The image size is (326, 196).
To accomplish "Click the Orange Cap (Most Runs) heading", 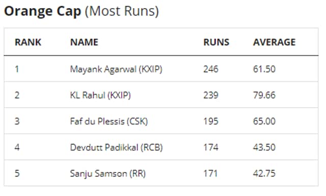I will click(x=81, y=11).
